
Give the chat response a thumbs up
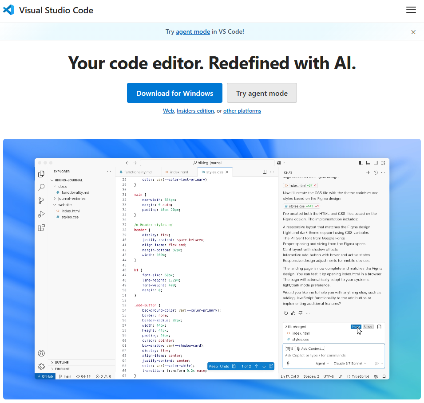[x=293, y=313]
